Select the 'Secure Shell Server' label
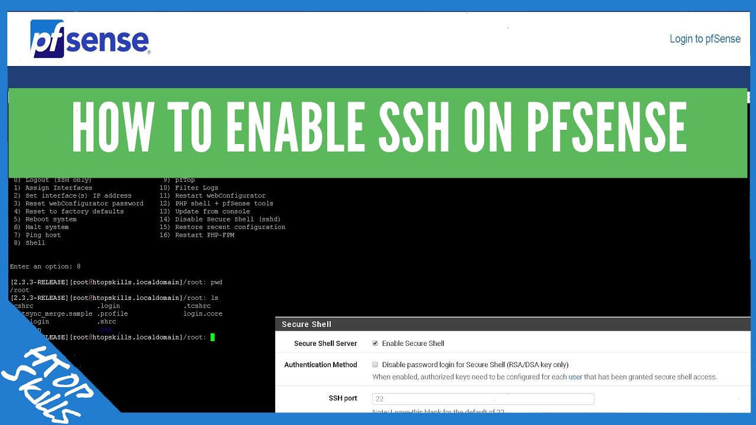 coord(325,344)
